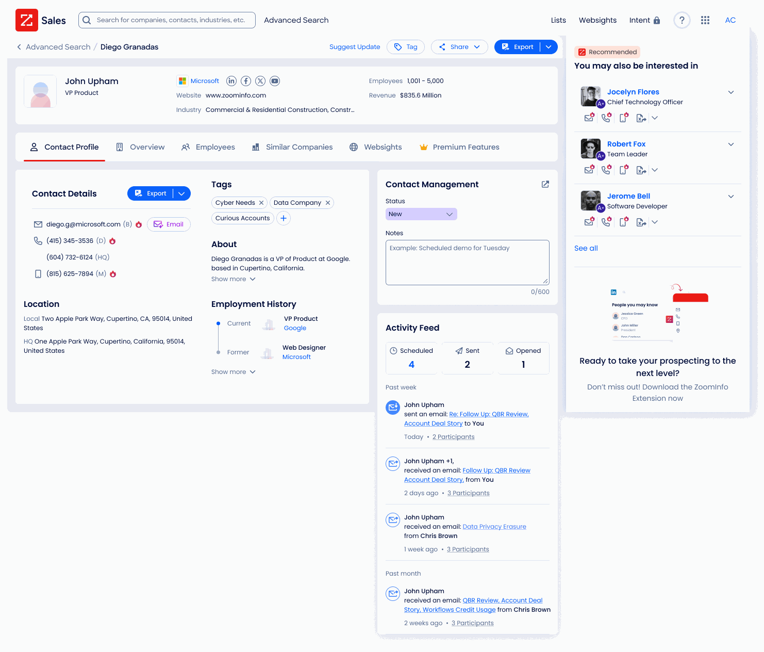The height and width of the screenshot is (652, 764).
Task: Expand Jocelyn Flores recommendation card
Action: coord(731,92)
